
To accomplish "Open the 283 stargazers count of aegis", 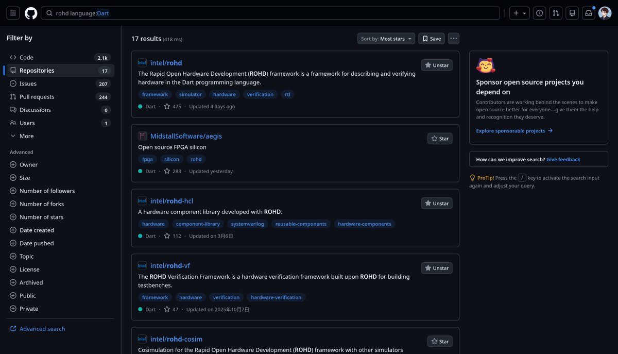I will point(173,171).
